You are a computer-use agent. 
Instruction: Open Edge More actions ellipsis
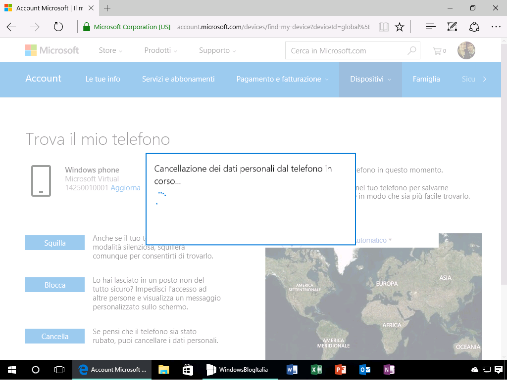click(x=496, y=27)
